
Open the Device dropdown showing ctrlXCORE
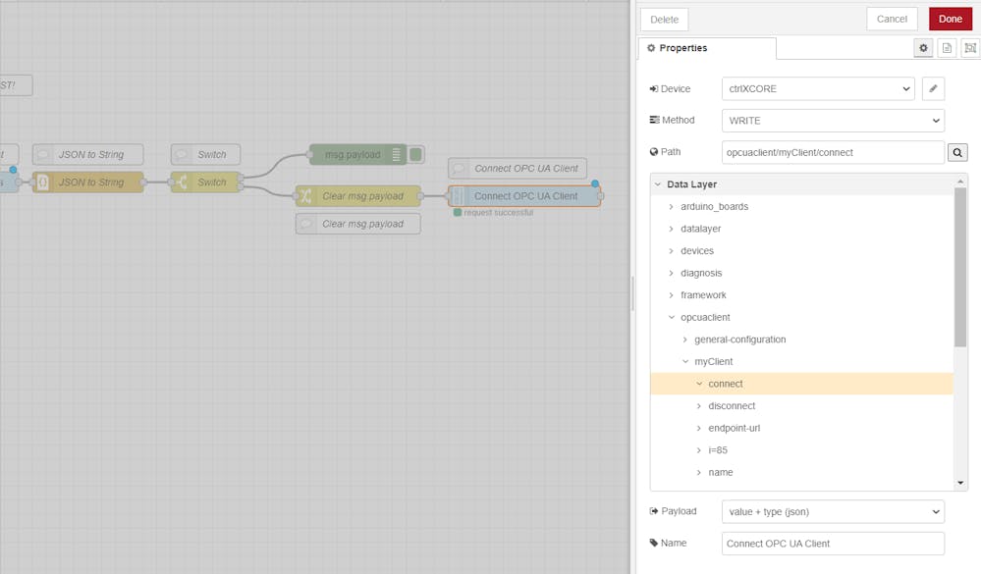(818, 88)
